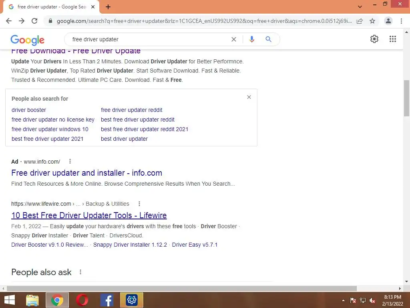The width and height of the screenshot is (410, 308).
Task: Open the Google apps grid
Action: 393,39
